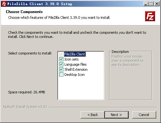Select the Language files label
This screenshot has height=123, width=161.
point(76,64)
